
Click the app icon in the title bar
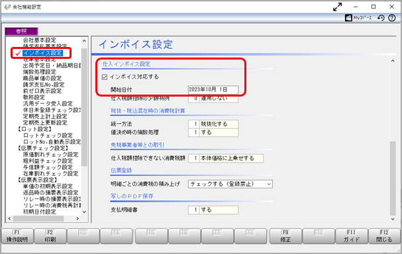tap(7, 7)
